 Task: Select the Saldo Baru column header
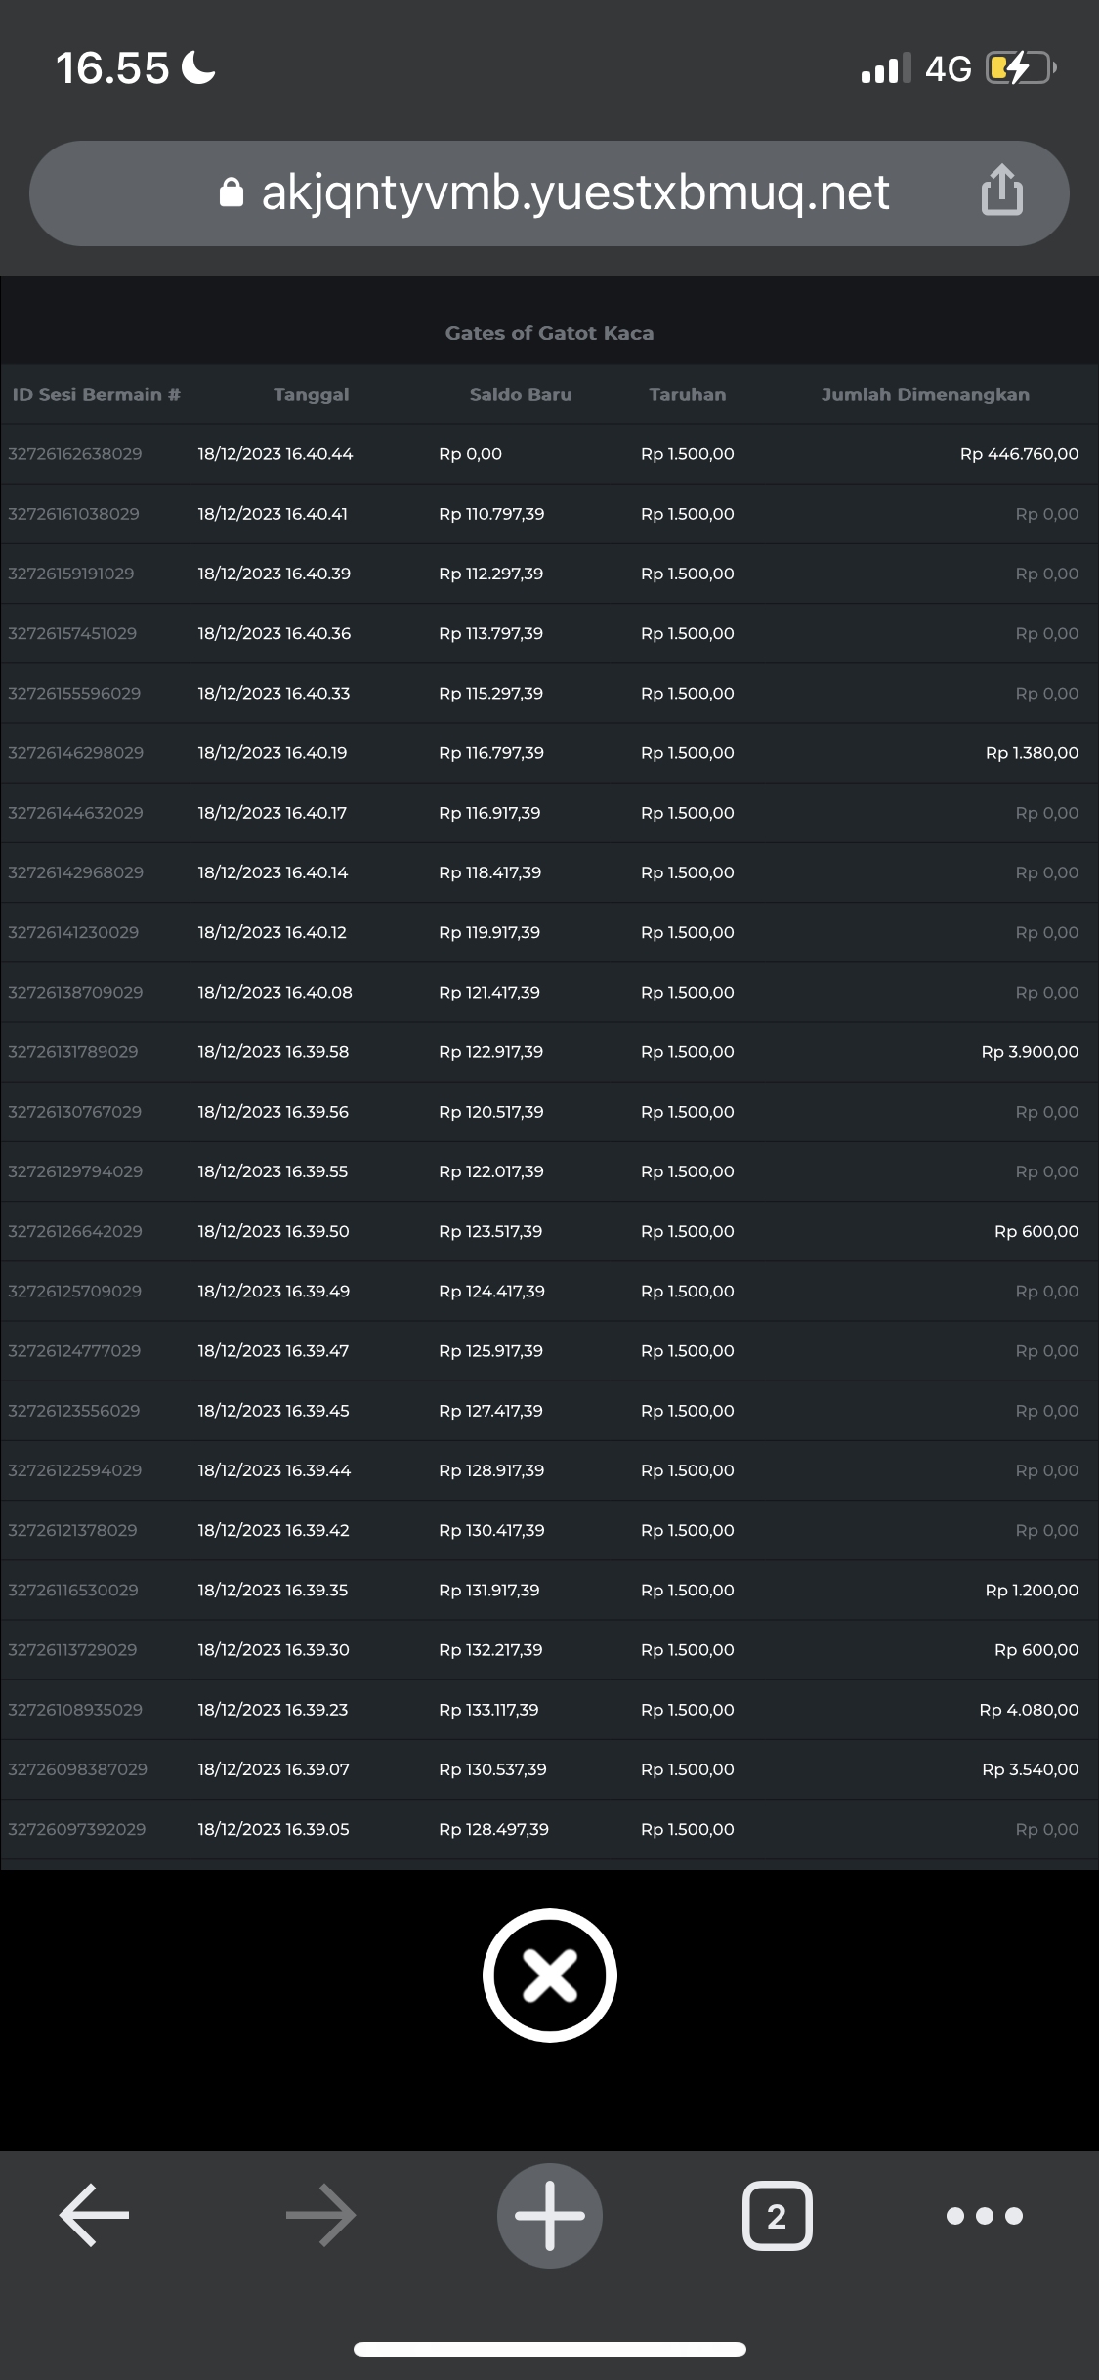[520, 394]
